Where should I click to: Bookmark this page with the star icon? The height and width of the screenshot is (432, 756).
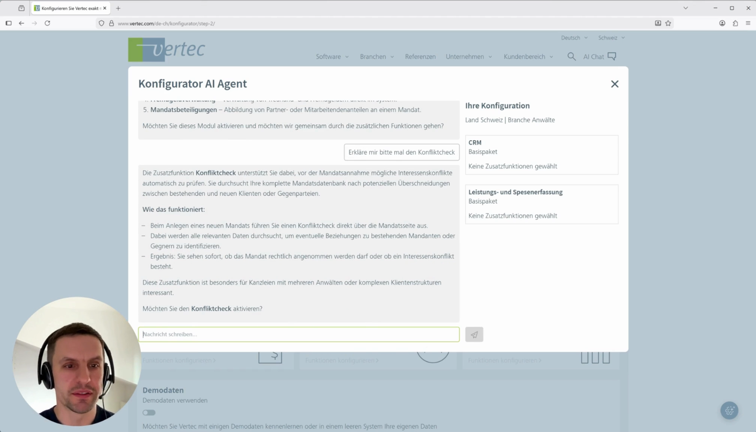(x=668, y=23)
